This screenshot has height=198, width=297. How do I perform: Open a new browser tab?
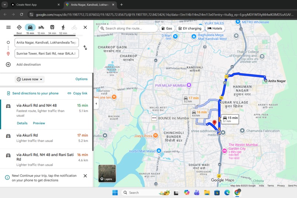click(122, 5)
